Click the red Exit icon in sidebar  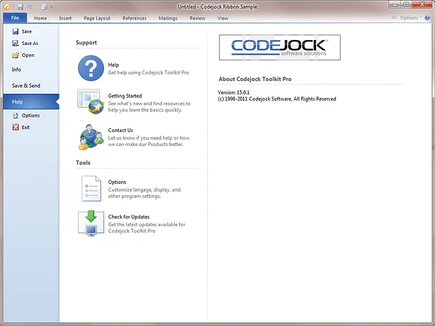[x=16, y=127]
